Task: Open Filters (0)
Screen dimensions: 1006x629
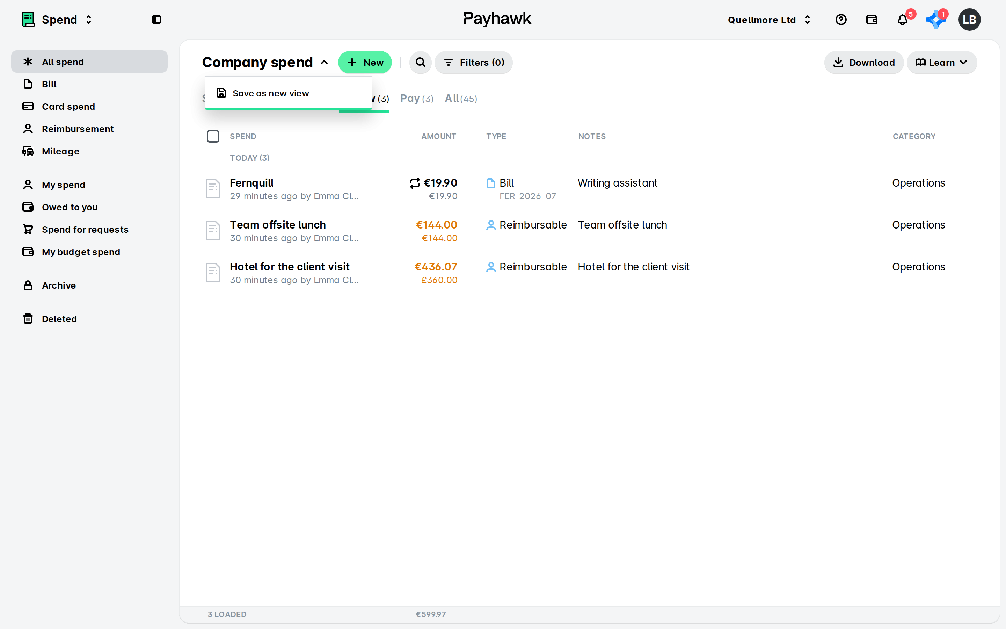Action: click(474, 63)
